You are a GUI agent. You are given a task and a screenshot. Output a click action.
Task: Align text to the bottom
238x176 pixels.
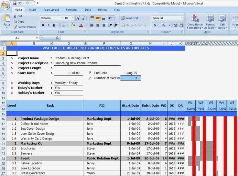click(x=103, y=18)
